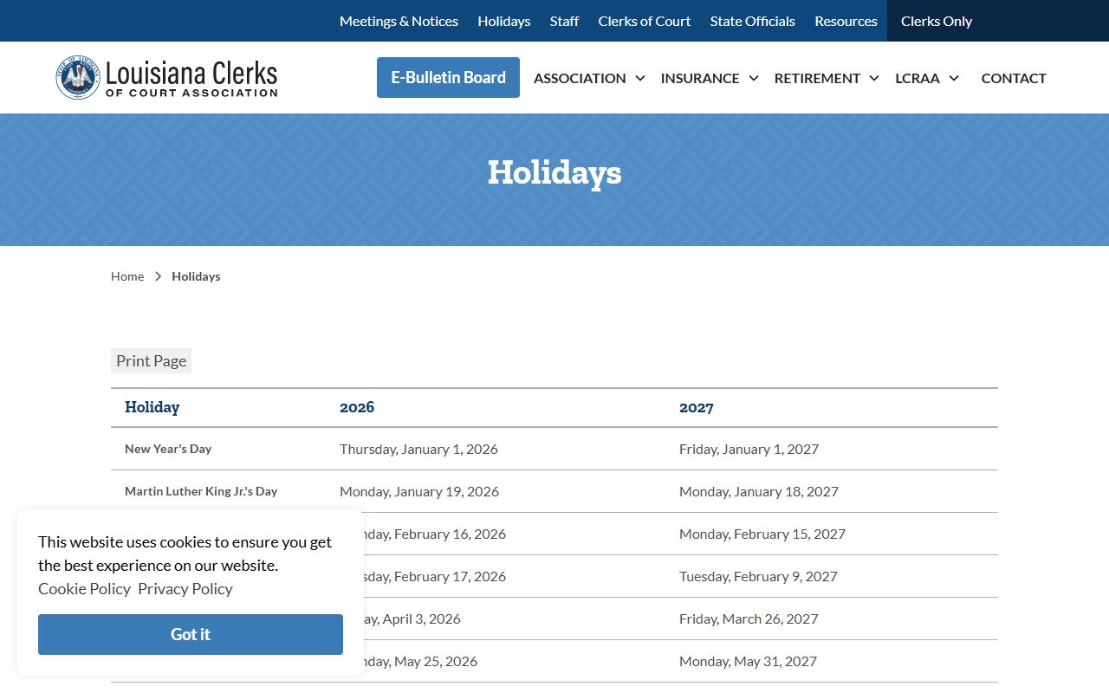Open the RETIREMENT menu
This screenshot has width=1109, height=693.
pos(817,78)
